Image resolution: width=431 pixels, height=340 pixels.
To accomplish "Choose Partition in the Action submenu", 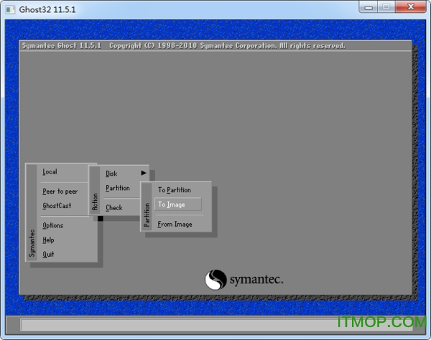I will (118, 189).
